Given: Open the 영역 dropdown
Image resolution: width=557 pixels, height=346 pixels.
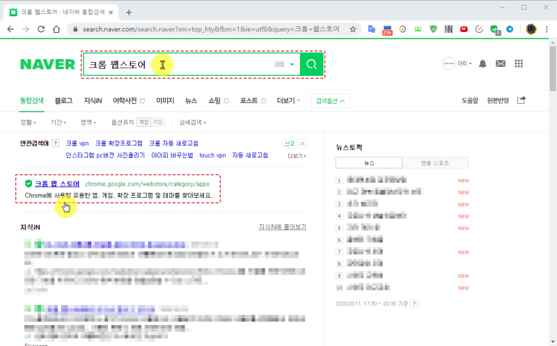Looking at the screenshot, I should click(88, 123).
